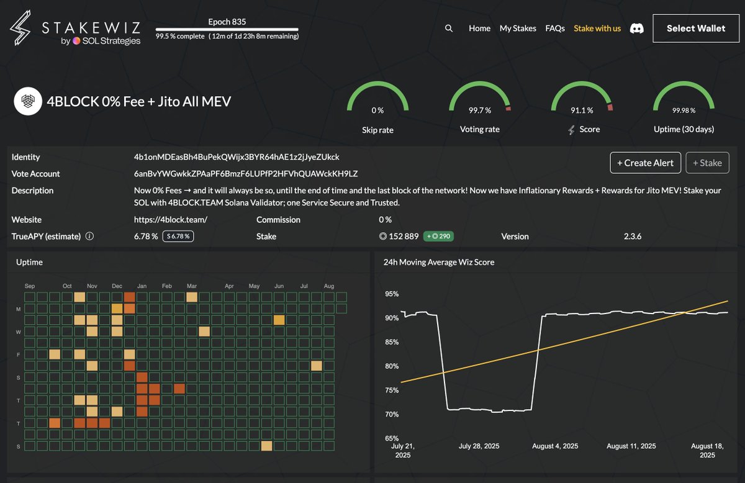Image resolution: width=745 pixels, height=483 pixels.
Task: Click the TrueAPY info icon
Action: click(x=89, y=237)
